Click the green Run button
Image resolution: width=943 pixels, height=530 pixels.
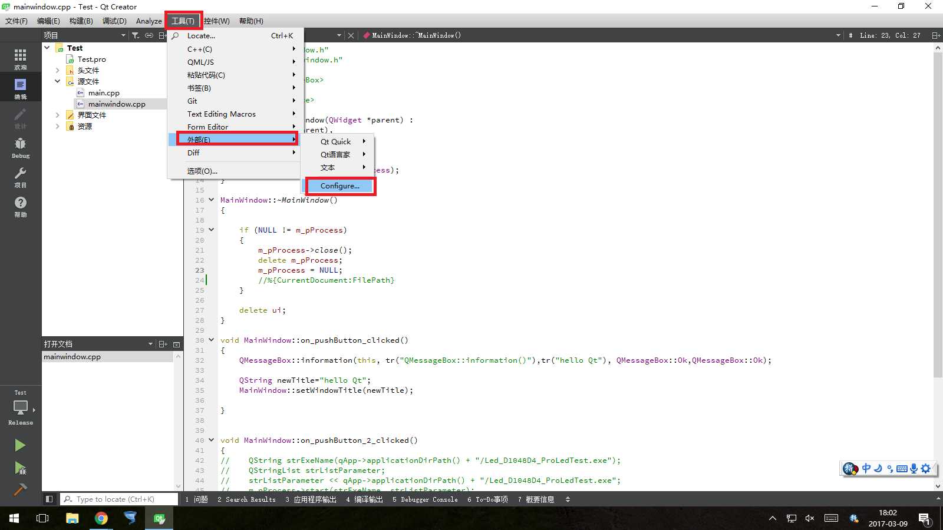click(x=20, y=445)
